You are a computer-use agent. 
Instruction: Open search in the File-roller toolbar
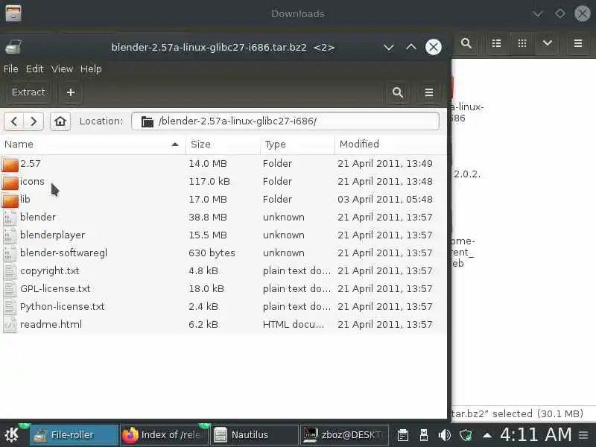(x=398, y=92)
